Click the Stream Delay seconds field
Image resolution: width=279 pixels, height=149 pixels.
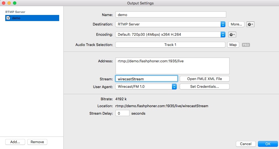[122, 113]
